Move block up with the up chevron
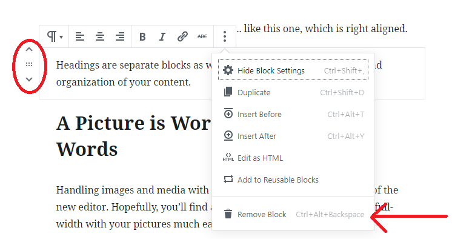This screenshot has width=452, height=239. pos(29,49)
